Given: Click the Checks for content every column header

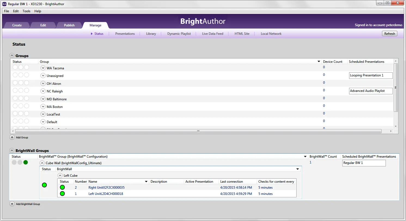Looking at the screenshot, I should pyautogui.click(x=276, y=182).
